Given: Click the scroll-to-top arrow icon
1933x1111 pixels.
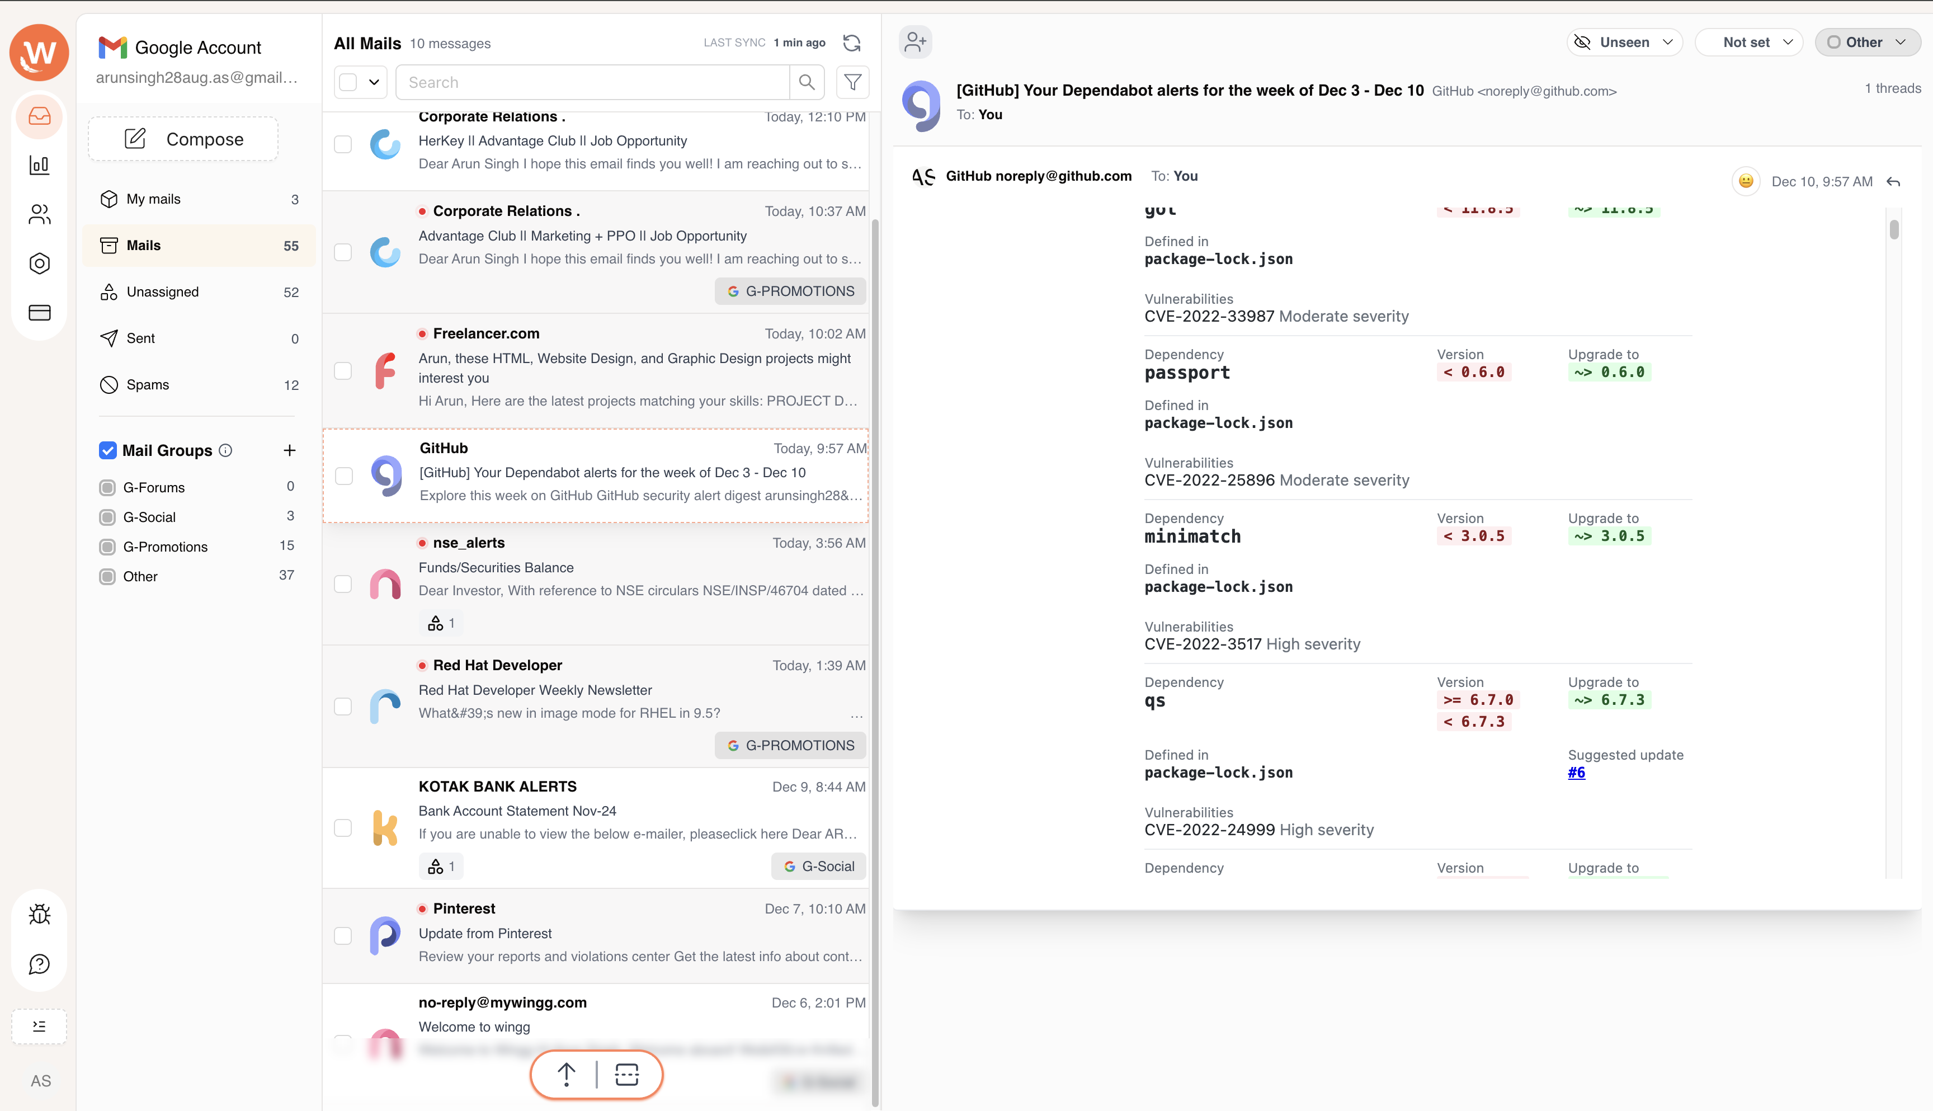Looking at the screenshot, I should tap(566, 1075).
